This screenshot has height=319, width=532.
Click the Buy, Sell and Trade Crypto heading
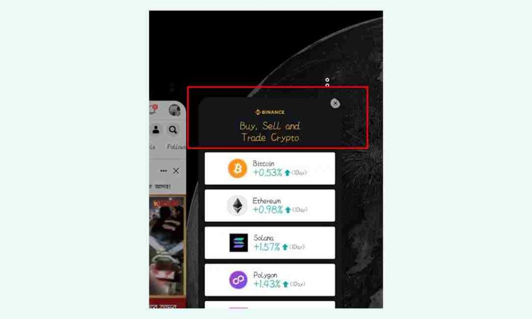(x=270, y=131)
